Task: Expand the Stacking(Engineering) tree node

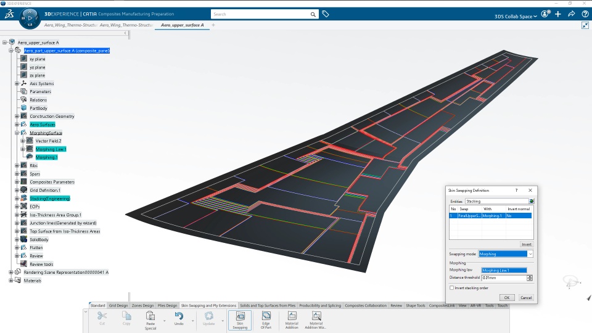Action: [x=17, y=198]
